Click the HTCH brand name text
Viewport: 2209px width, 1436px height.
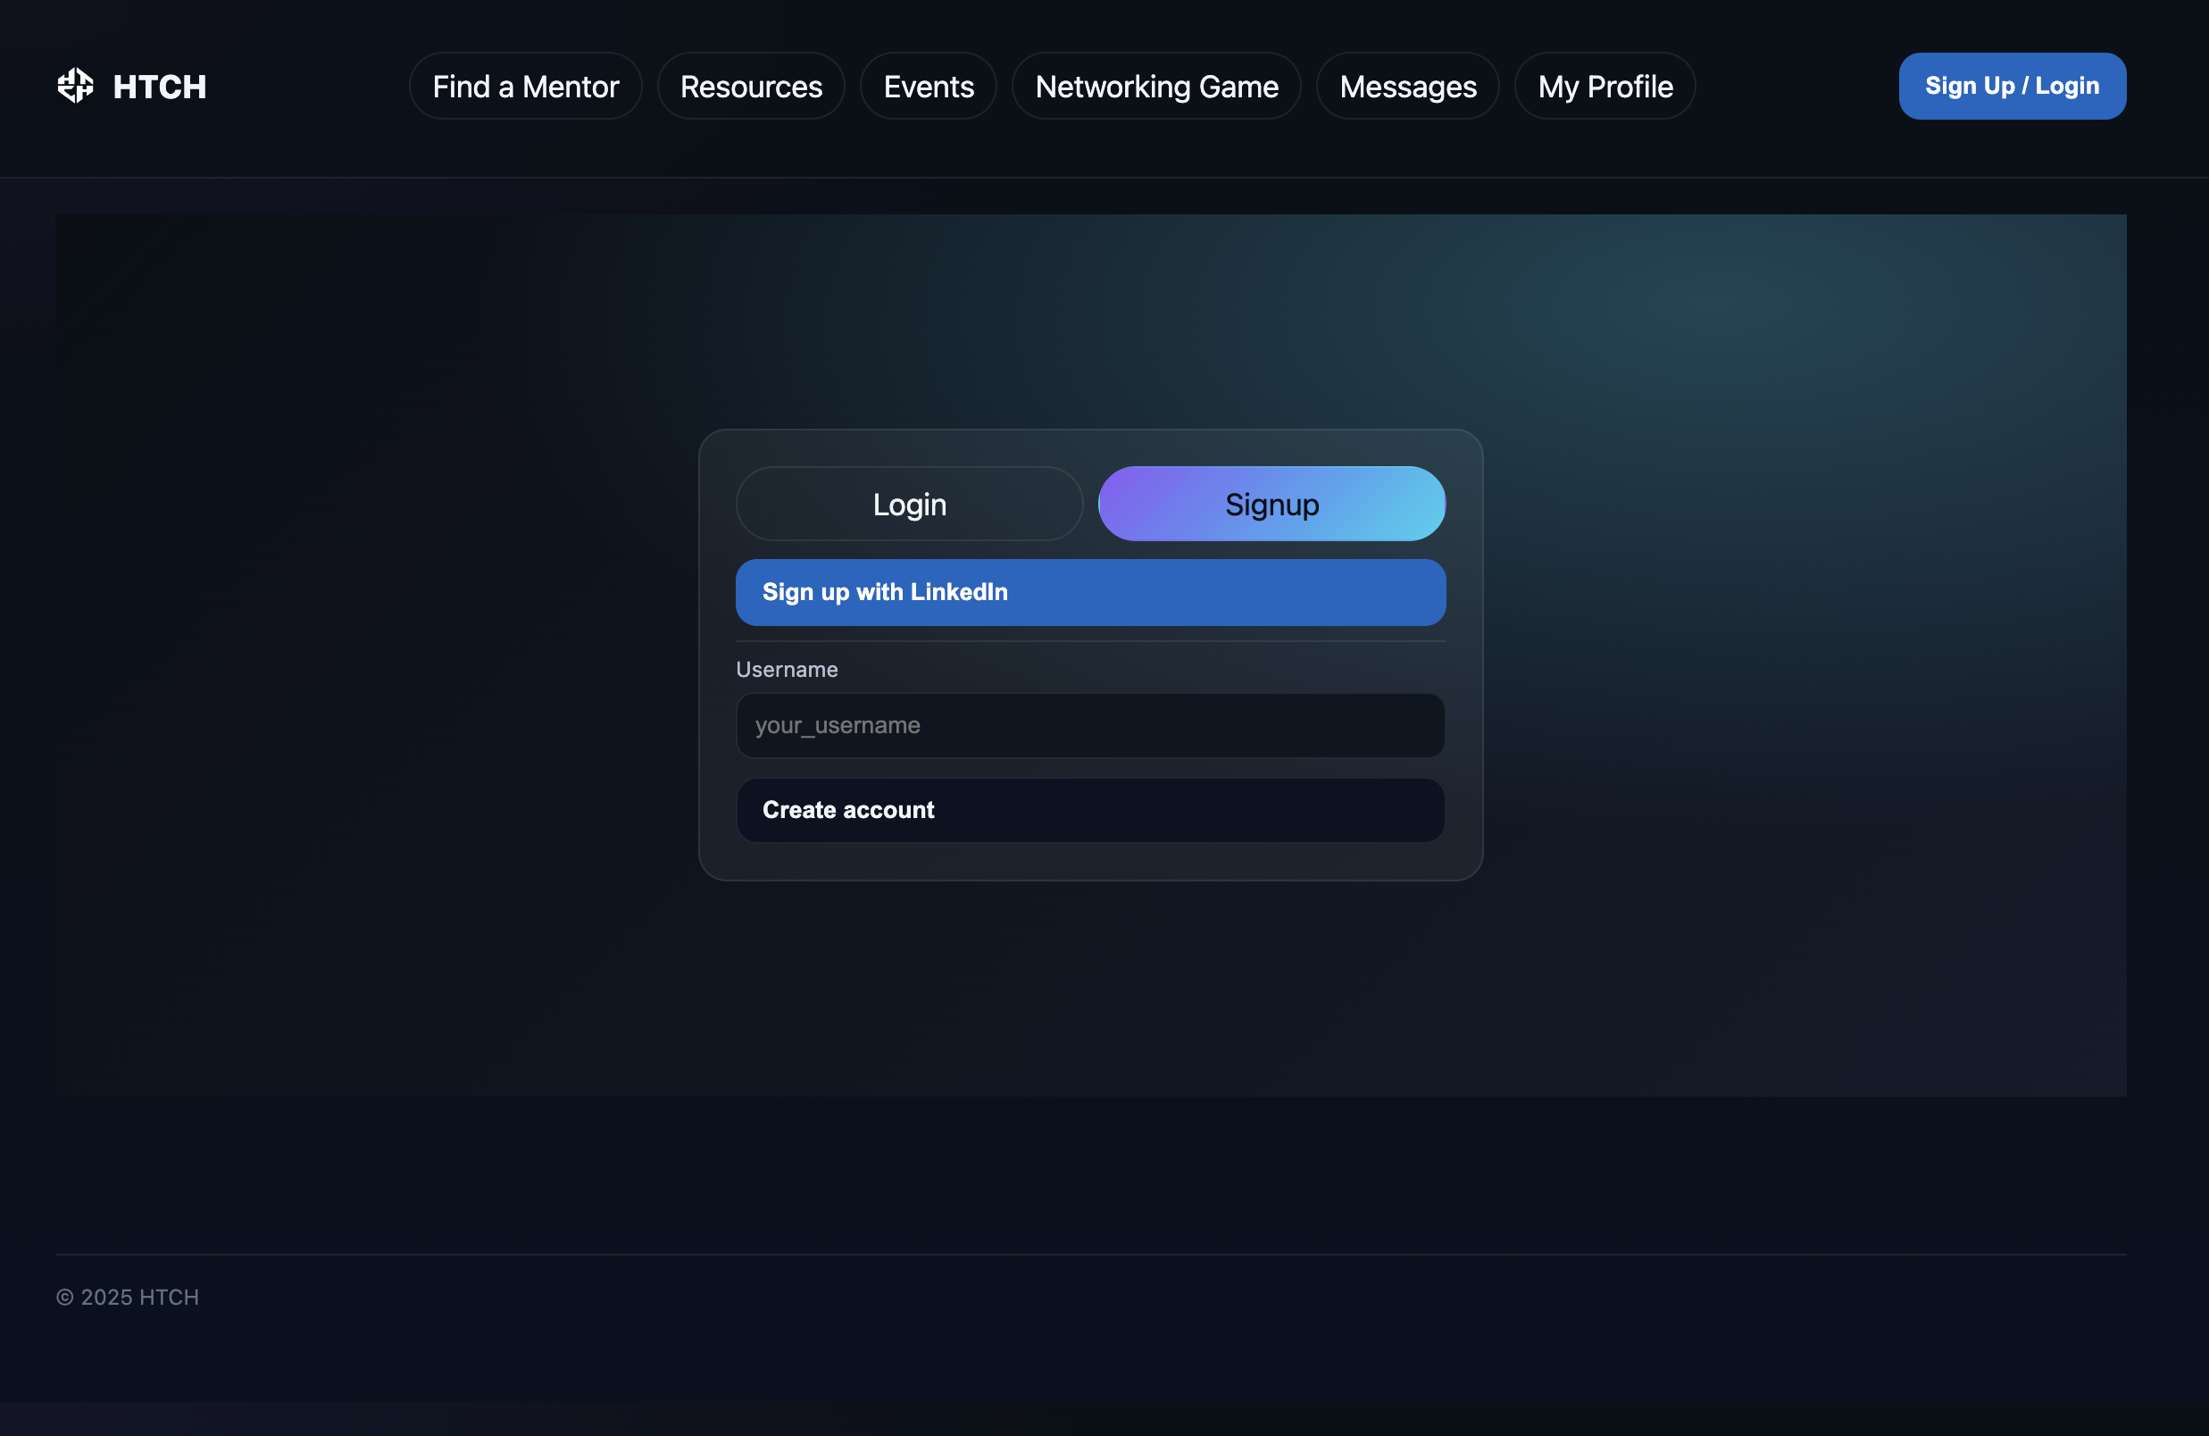pyautogui.click(x=160, y=87)
